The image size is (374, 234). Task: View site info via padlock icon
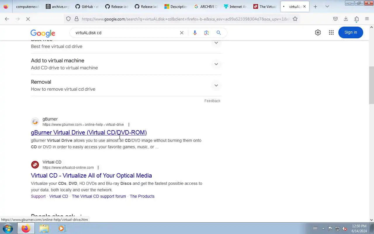pyautogui.click(x=77, y=19)
